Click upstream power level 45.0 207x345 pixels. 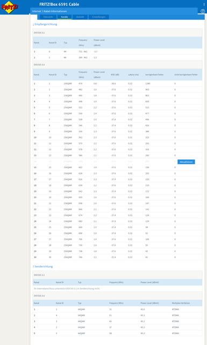pos(142,309)
